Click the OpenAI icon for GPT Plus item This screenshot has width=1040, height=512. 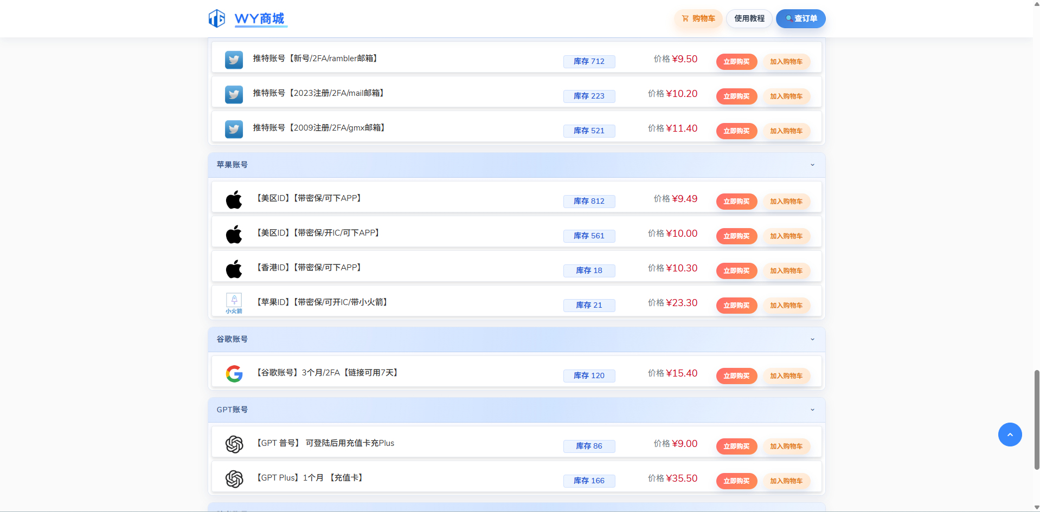pos(234,478)
